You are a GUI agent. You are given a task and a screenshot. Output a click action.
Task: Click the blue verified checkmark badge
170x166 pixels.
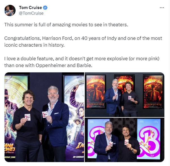pos(45,8)
